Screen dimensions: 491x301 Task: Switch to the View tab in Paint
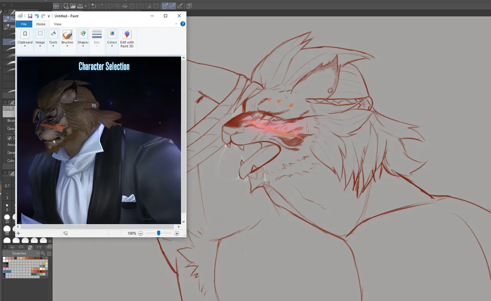point(58,24)
